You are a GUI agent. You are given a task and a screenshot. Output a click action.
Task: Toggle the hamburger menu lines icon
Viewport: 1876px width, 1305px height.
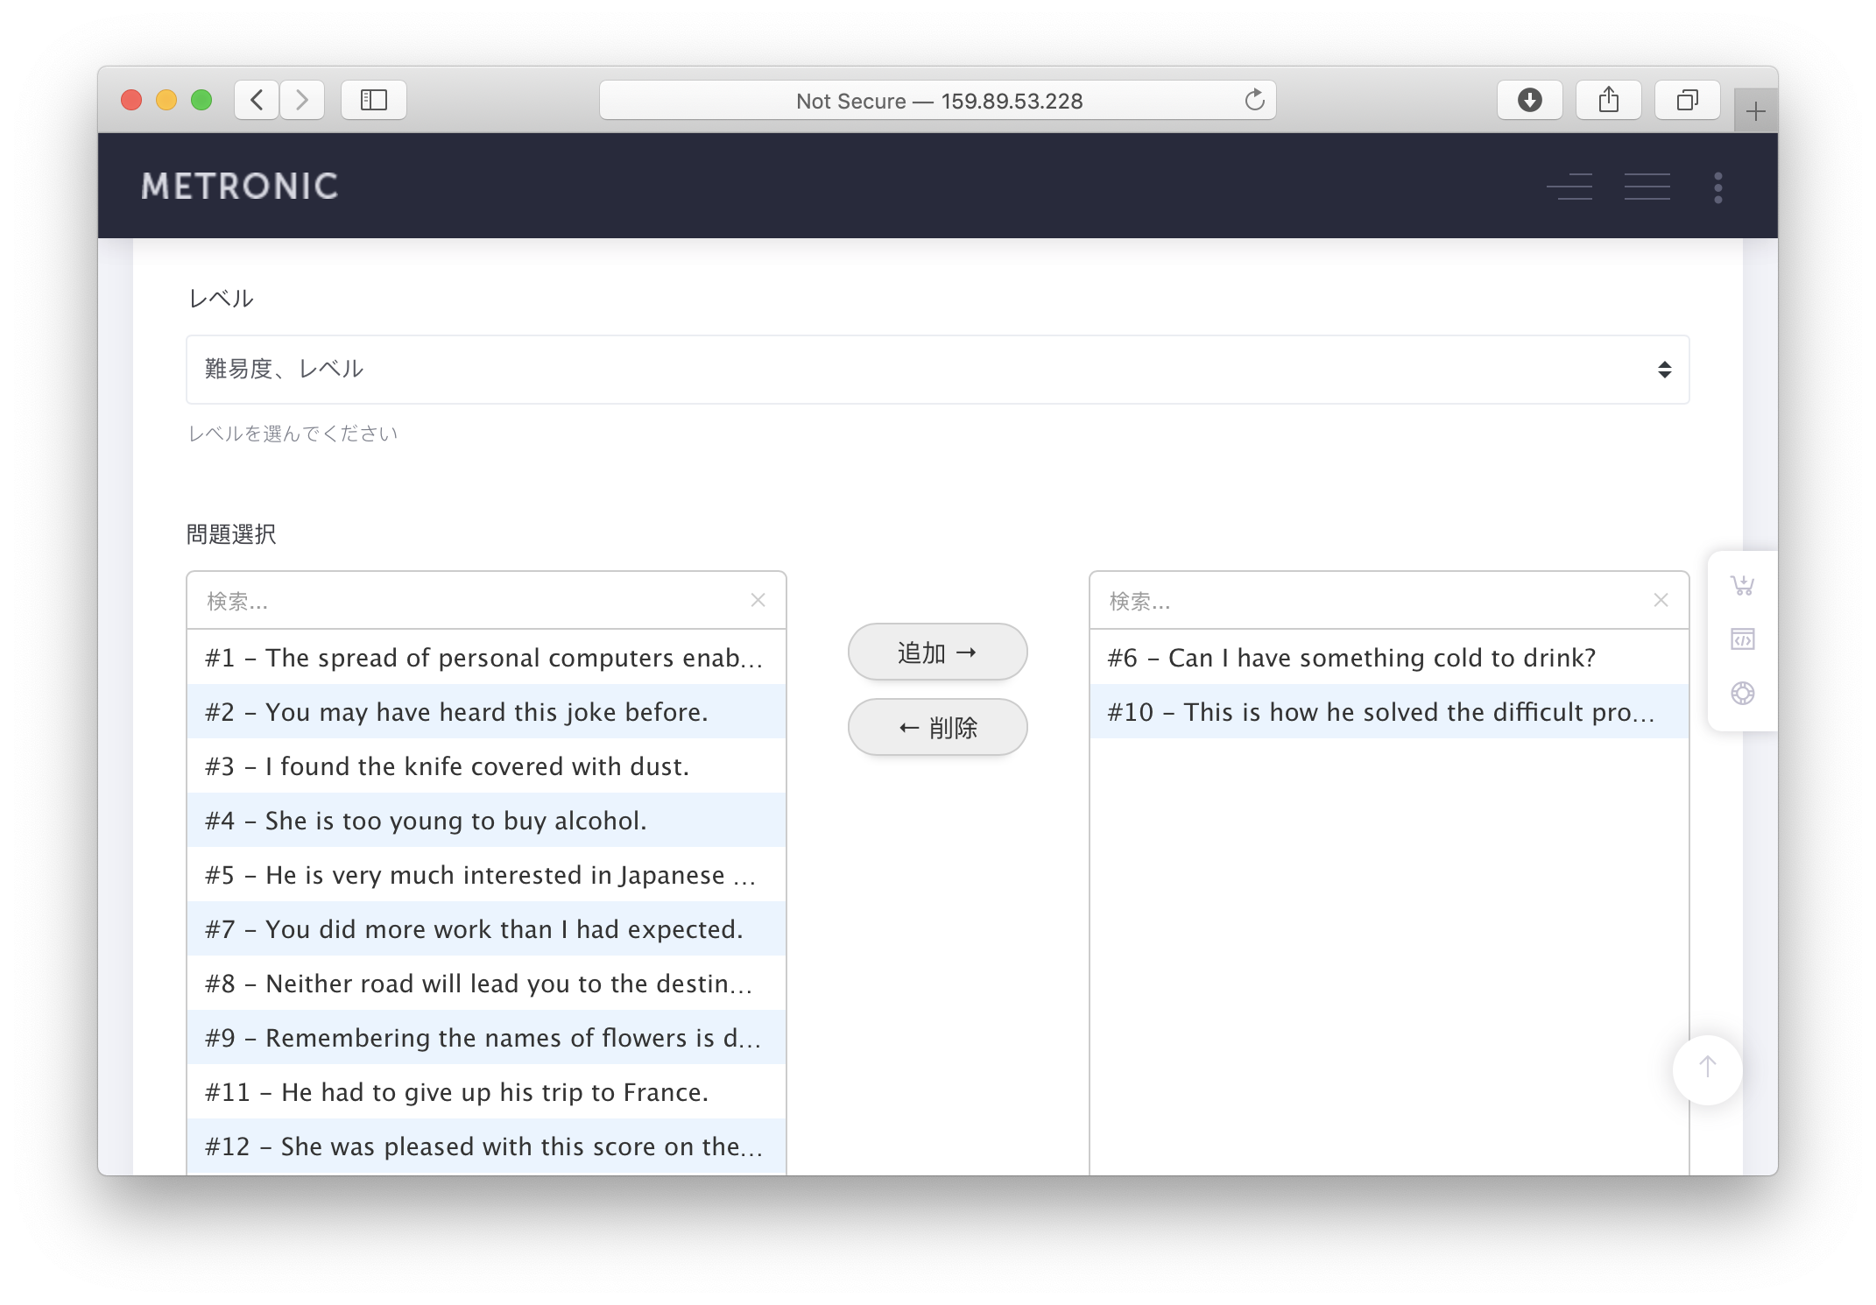[1647, 187]
